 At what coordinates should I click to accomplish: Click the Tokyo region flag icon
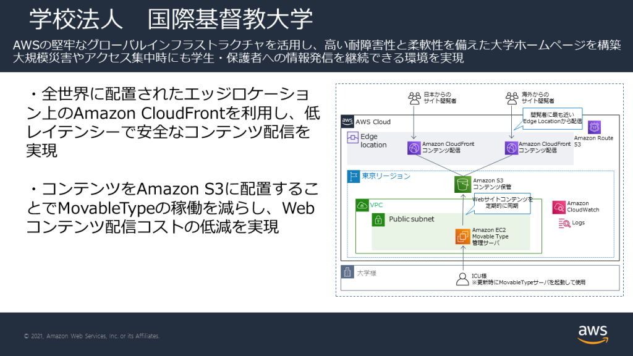pyautogui.click(x=353, y=177)
